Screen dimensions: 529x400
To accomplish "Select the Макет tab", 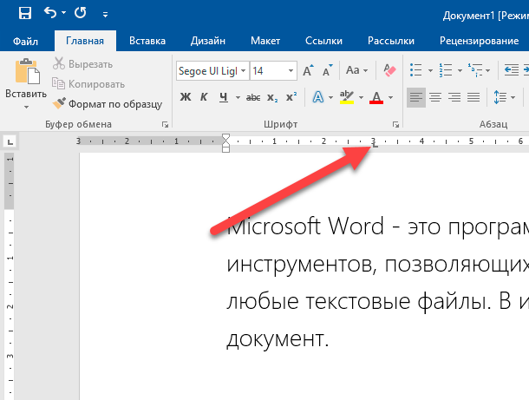I will (265, 41).
